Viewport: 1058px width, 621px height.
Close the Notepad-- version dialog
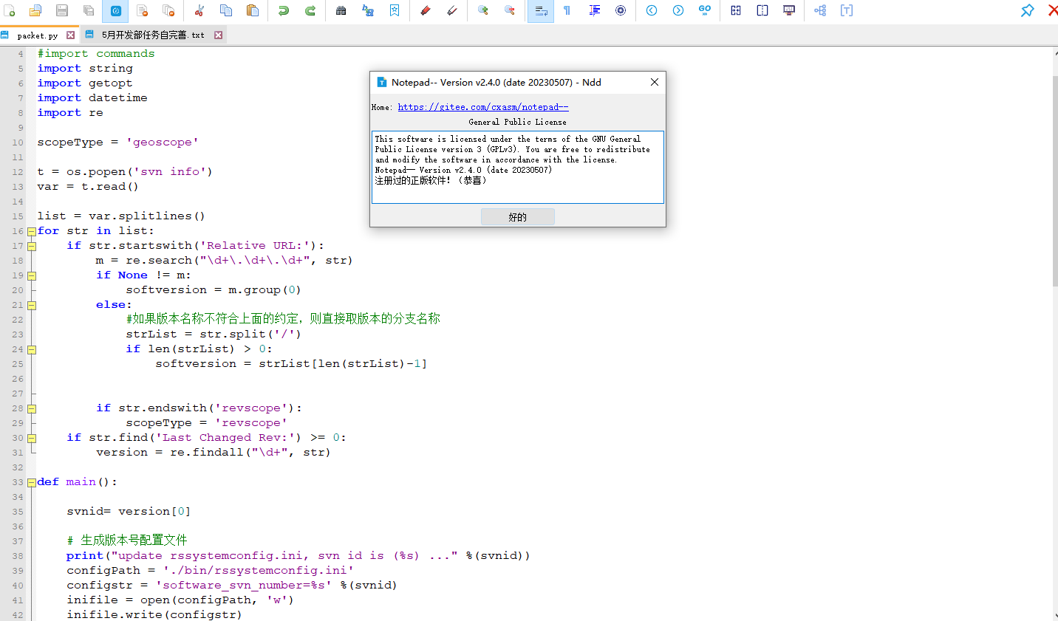point(654,82)
